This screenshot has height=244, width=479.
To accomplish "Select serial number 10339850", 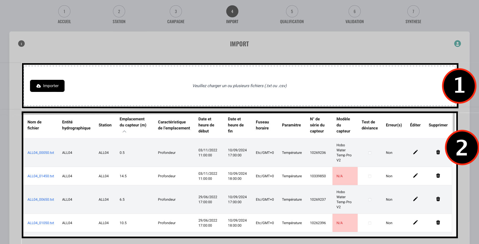I will pyautogui.click(x=318, y=176).
